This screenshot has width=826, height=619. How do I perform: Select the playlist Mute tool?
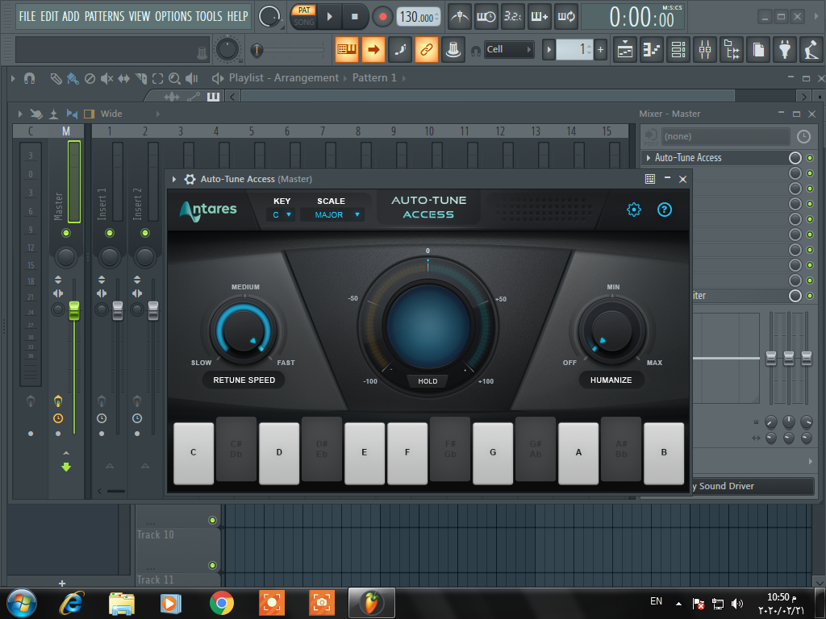pyautogui.click(x=107, y=78)
